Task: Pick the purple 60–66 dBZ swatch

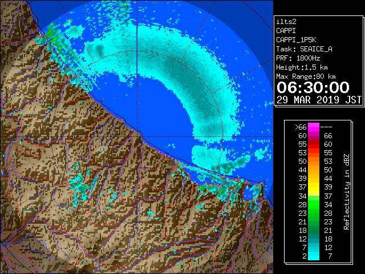Action: pos(314,136)
